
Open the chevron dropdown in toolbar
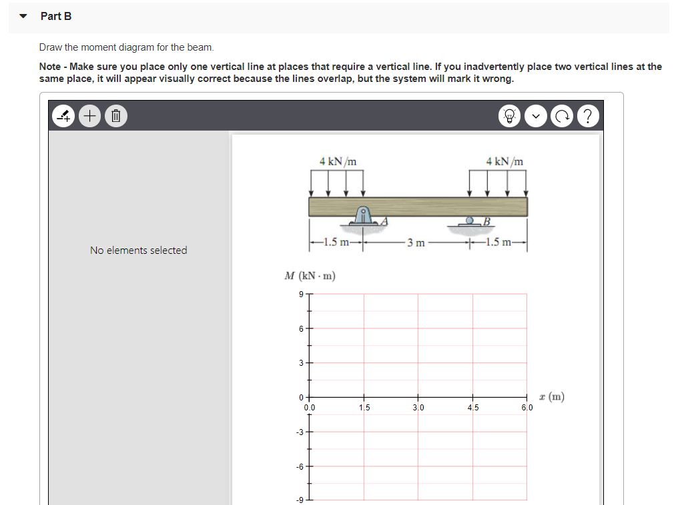click(536, 116)
